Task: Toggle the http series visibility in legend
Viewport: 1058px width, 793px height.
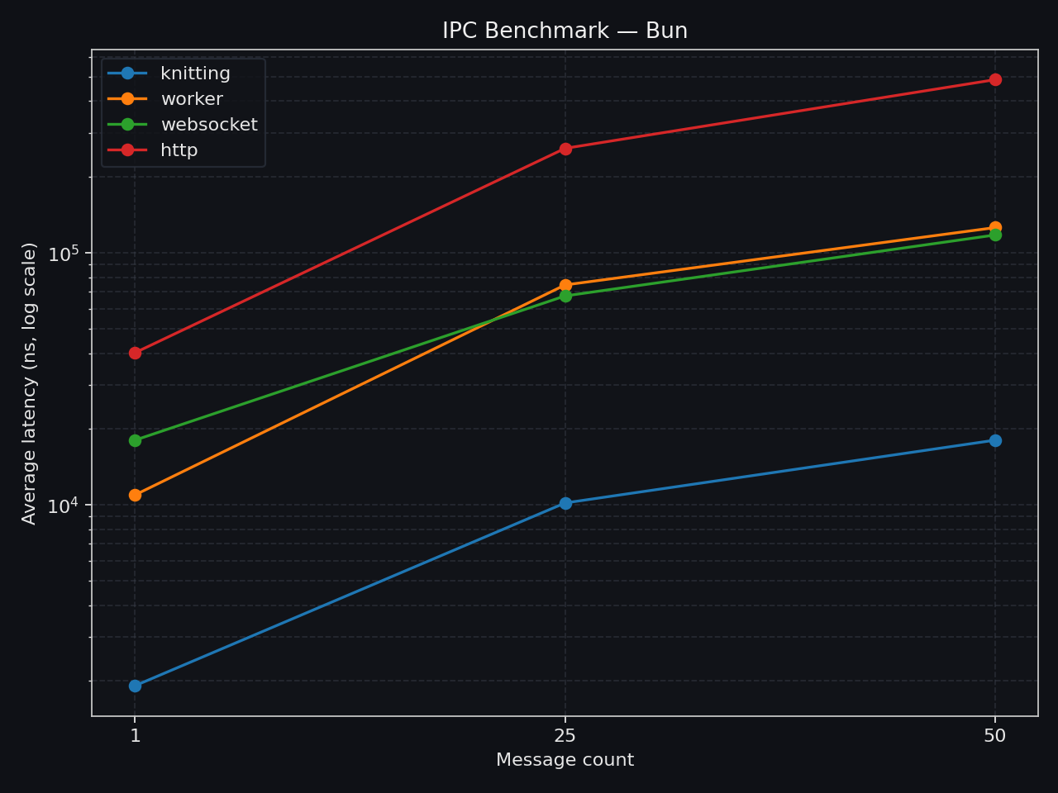Action: click(180, 150)
